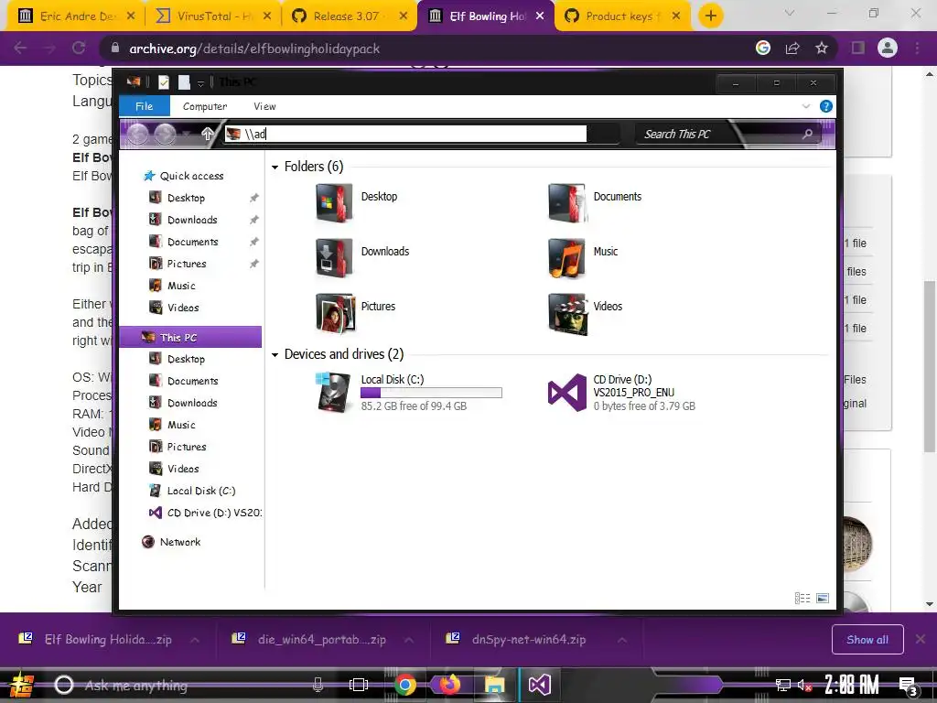
Task: Open the Computer ribbon tab
Action: tap(205, 106)
